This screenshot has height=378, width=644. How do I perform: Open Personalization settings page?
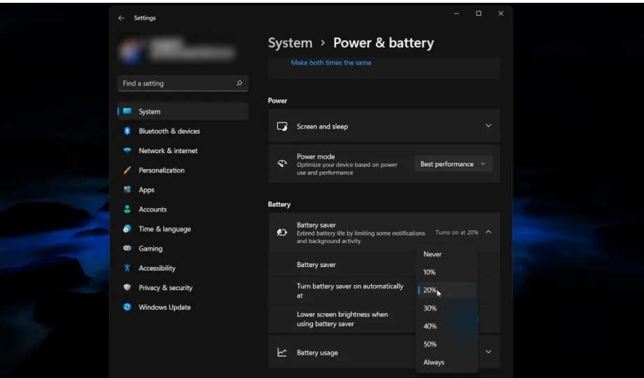coord(183,170)
